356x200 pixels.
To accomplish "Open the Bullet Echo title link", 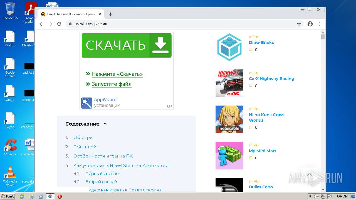I will click(x=261, y=187).
